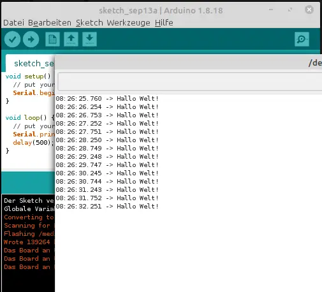The height and width of the screenshot is (292, 322).
Task: Click the serial line stamped 08:26:30.744
Action: pyautogui.click(x=107, y=182)
